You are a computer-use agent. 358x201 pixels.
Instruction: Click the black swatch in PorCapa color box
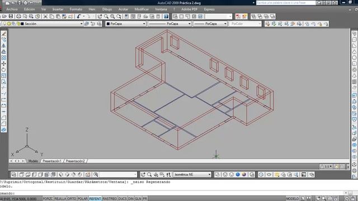pyautogui.click(x=108, y=23)
